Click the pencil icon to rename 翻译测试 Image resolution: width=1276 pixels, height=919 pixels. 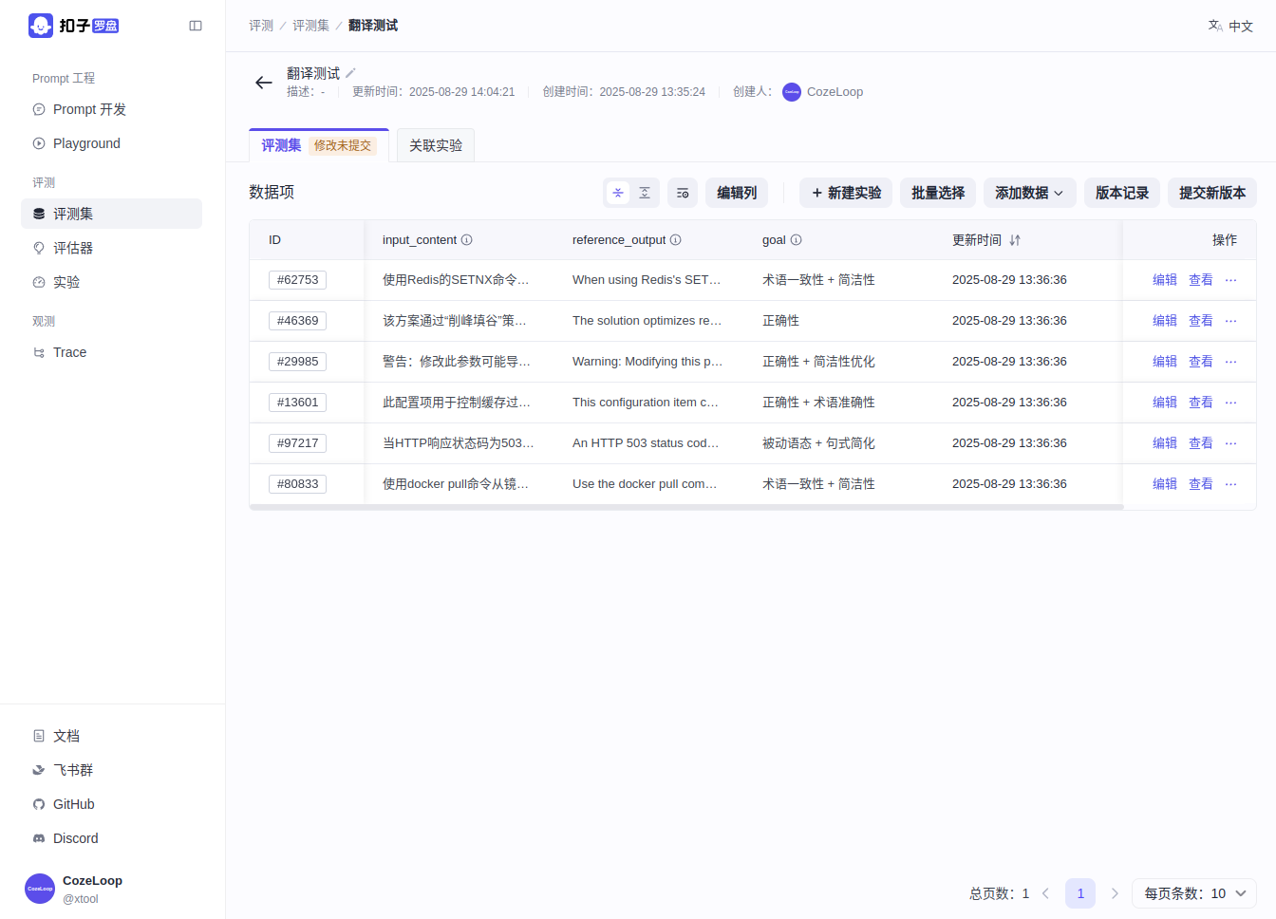[350, 73]
